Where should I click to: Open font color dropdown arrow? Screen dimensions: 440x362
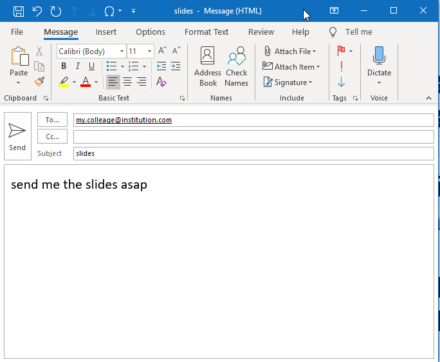point(96,82)
